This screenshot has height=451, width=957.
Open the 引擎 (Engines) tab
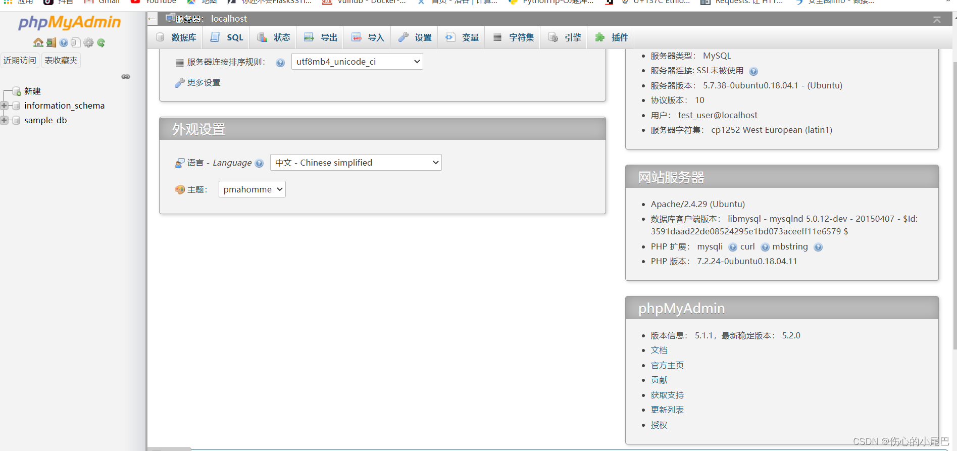click(x=565, y=37)
